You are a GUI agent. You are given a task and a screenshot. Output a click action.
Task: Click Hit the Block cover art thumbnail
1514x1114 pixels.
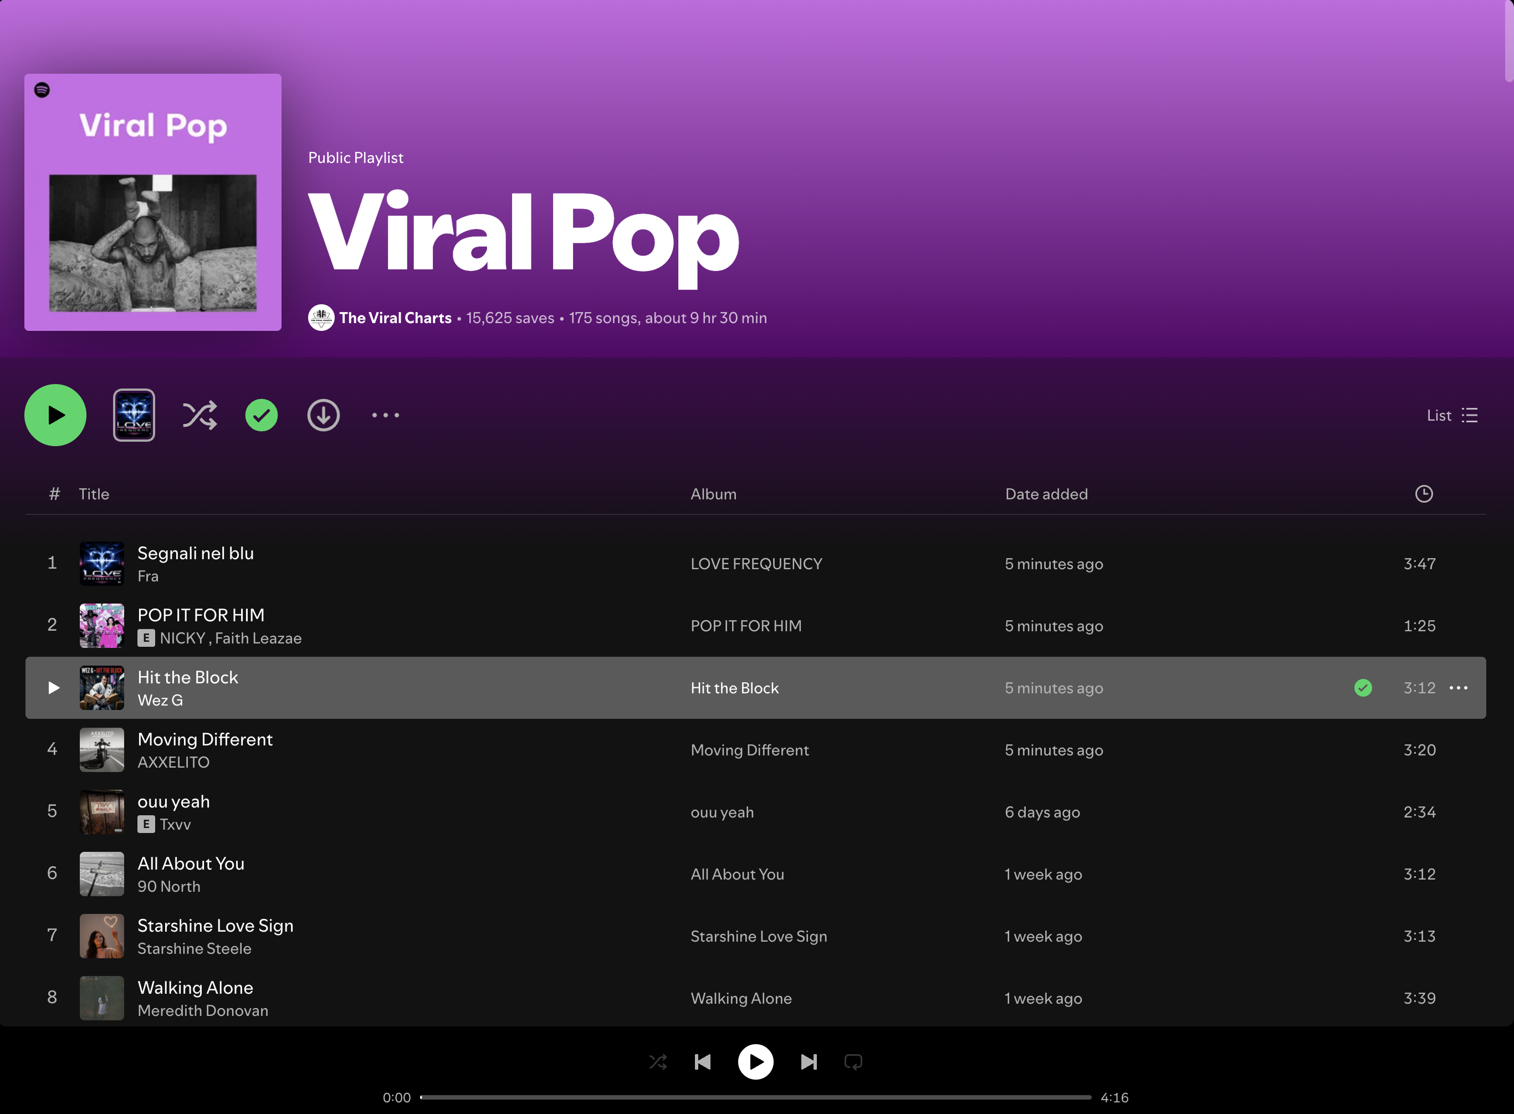click(102, 688)
